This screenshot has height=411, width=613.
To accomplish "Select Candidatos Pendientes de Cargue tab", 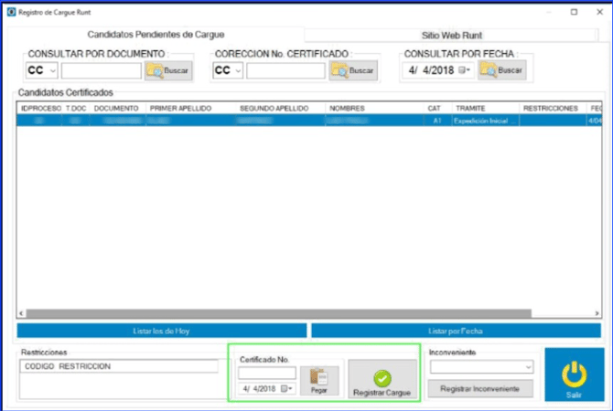I will (x=156, y=35).
